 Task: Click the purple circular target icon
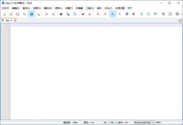click(x=133, y=14)
